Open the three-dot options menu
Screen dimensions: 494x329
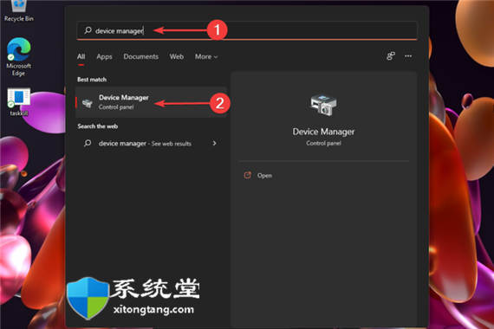(x=408, y=56)
